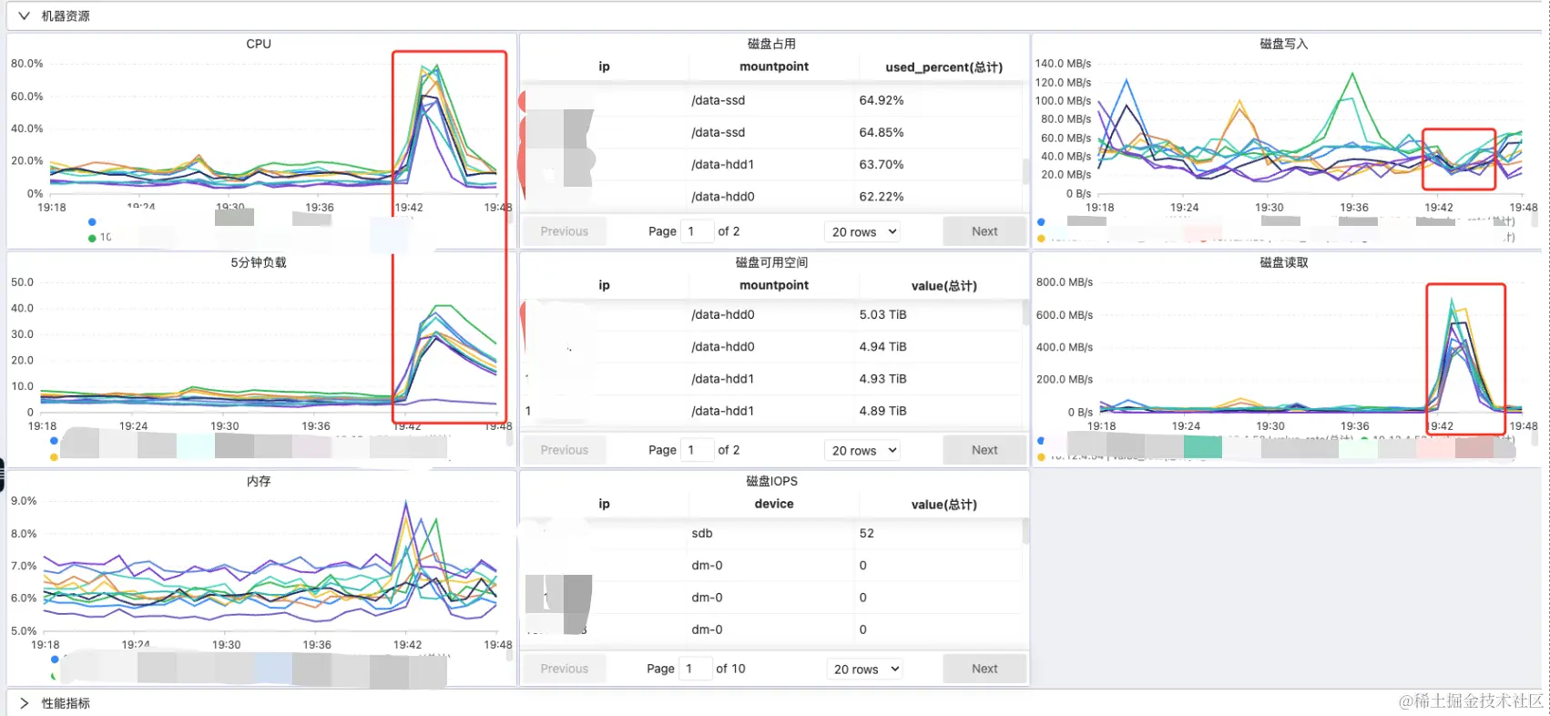Select the 4.94 TiB value cell
The image size is (1550, 716).
(882, 347)
